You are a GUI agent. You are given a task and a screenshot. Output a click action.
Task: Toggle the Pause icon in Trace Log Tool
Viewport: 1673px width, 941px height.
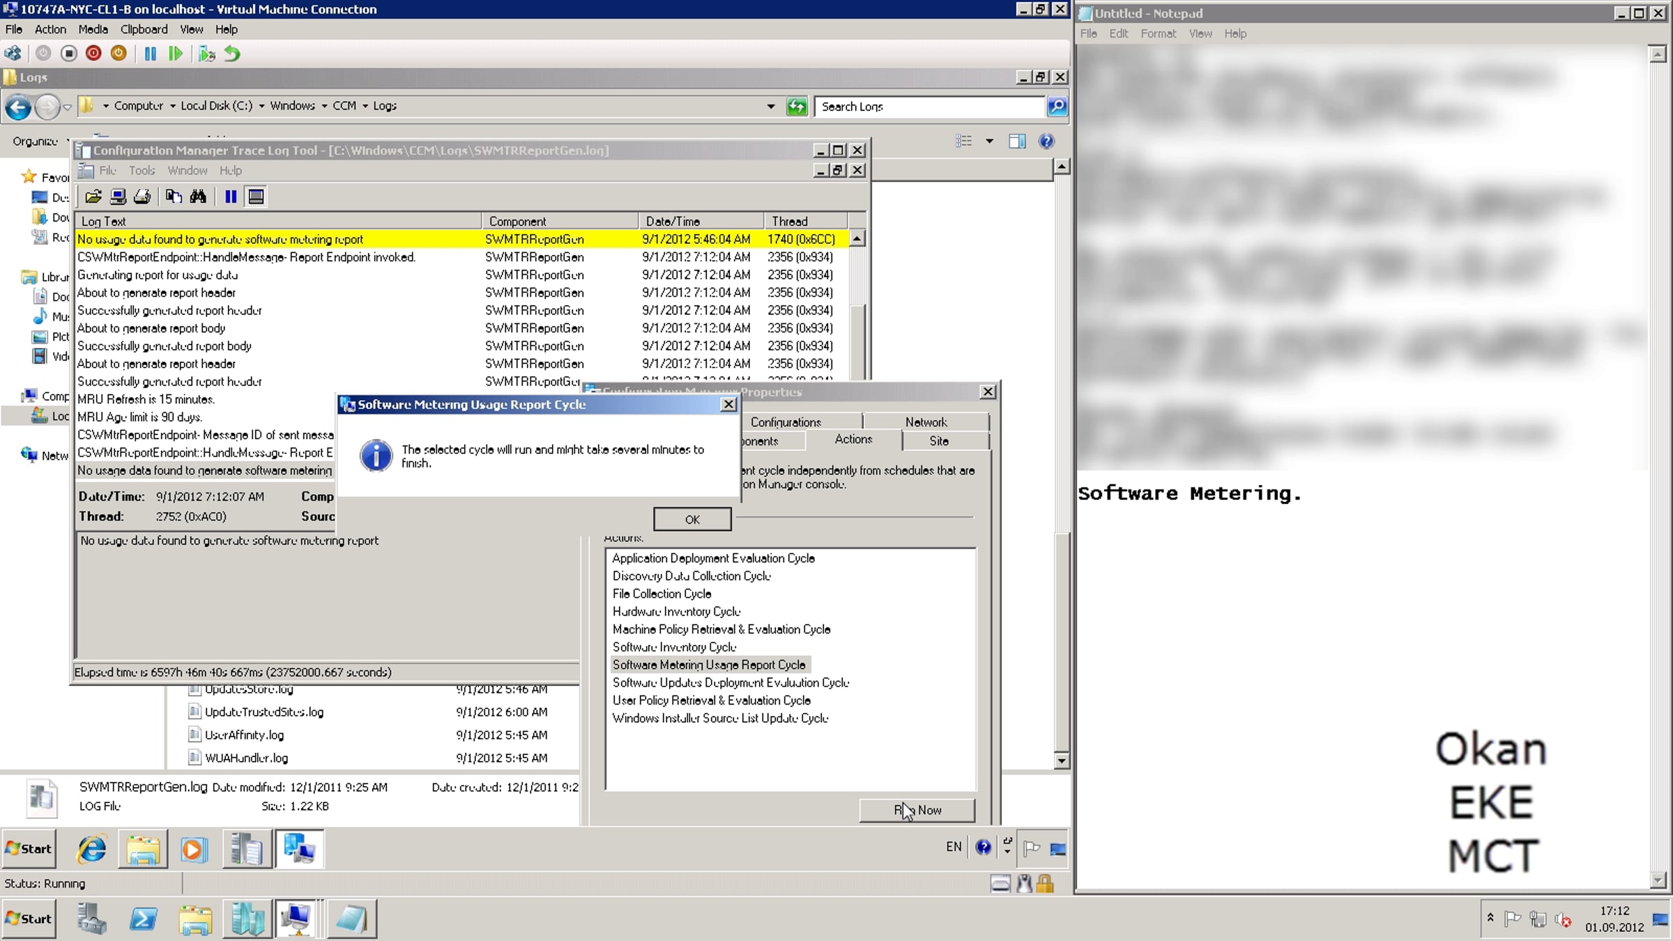231,197
